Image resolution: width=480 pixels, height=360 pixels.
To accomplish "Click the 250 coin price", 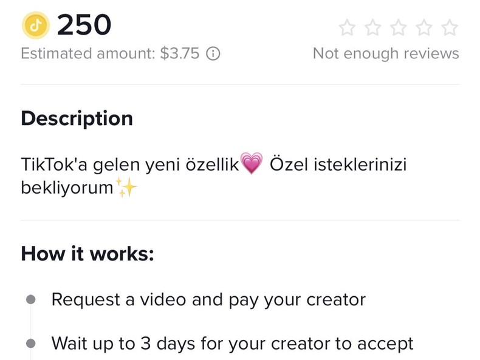I will [x=84, y=25].
